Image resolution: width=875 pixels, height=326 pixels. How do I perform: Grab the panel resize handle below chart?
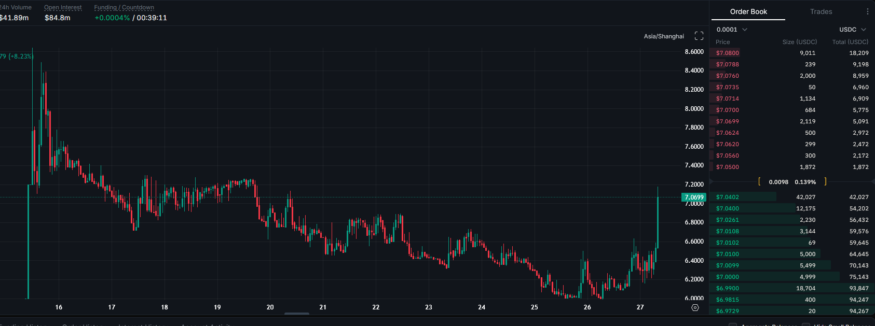click(x=297, y=314)
